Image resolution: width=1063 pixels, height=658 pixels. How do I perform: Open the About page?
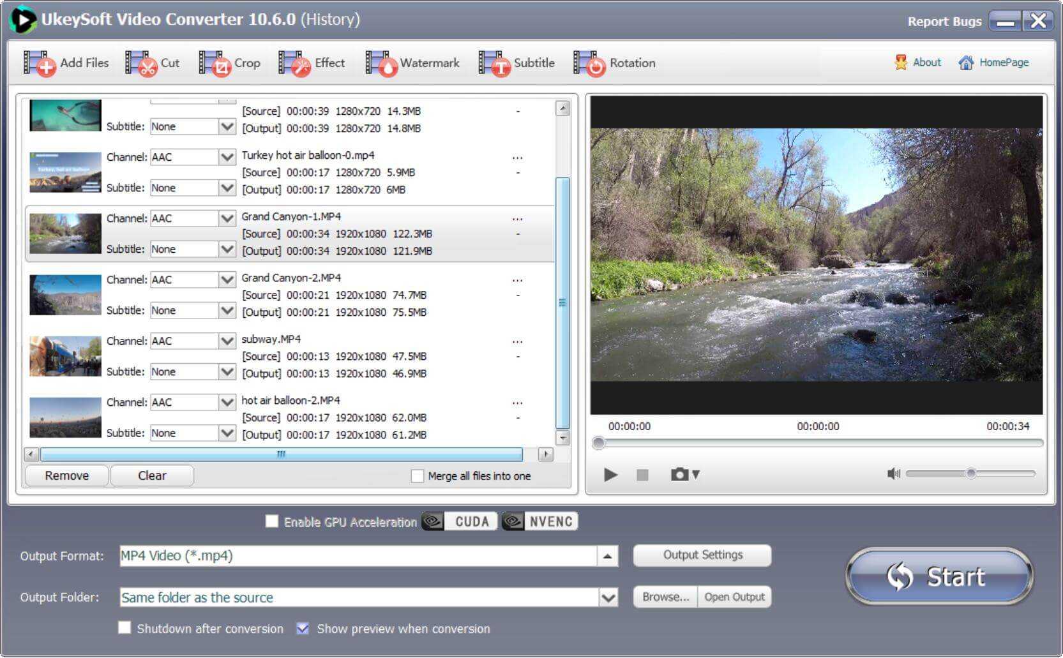(x=918, y=63)
